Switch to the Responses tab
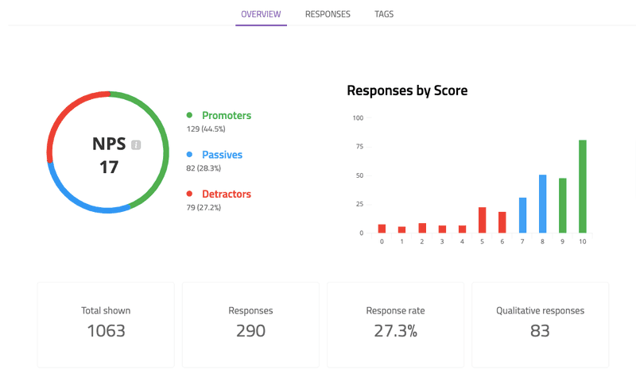Screen dimensions: 636x377 tap(328, 14)
